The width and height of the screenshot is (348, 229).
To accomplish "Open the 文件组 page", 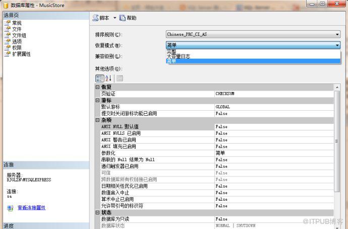I will tap(19, 35).
